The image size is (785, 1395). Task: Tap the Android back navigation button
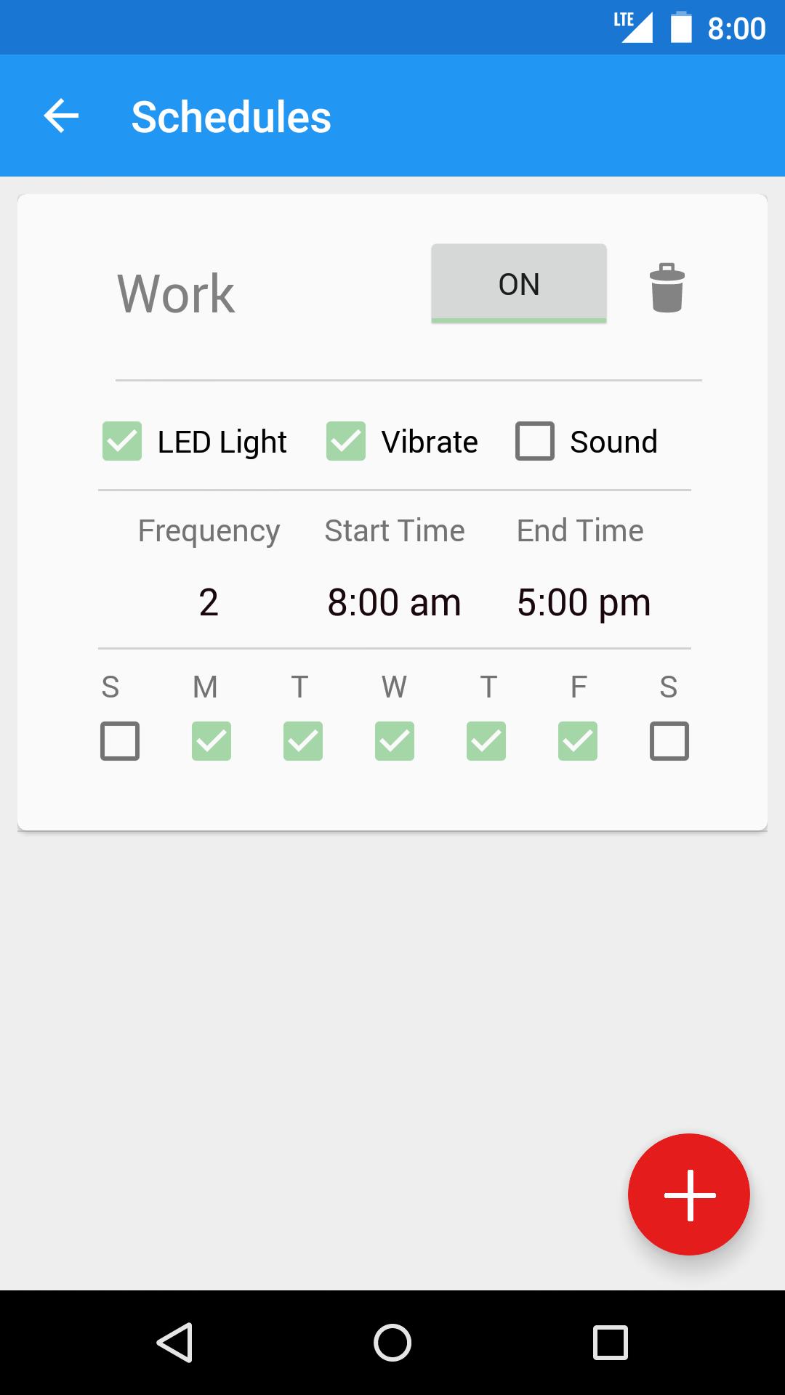tap(175, 1342)
